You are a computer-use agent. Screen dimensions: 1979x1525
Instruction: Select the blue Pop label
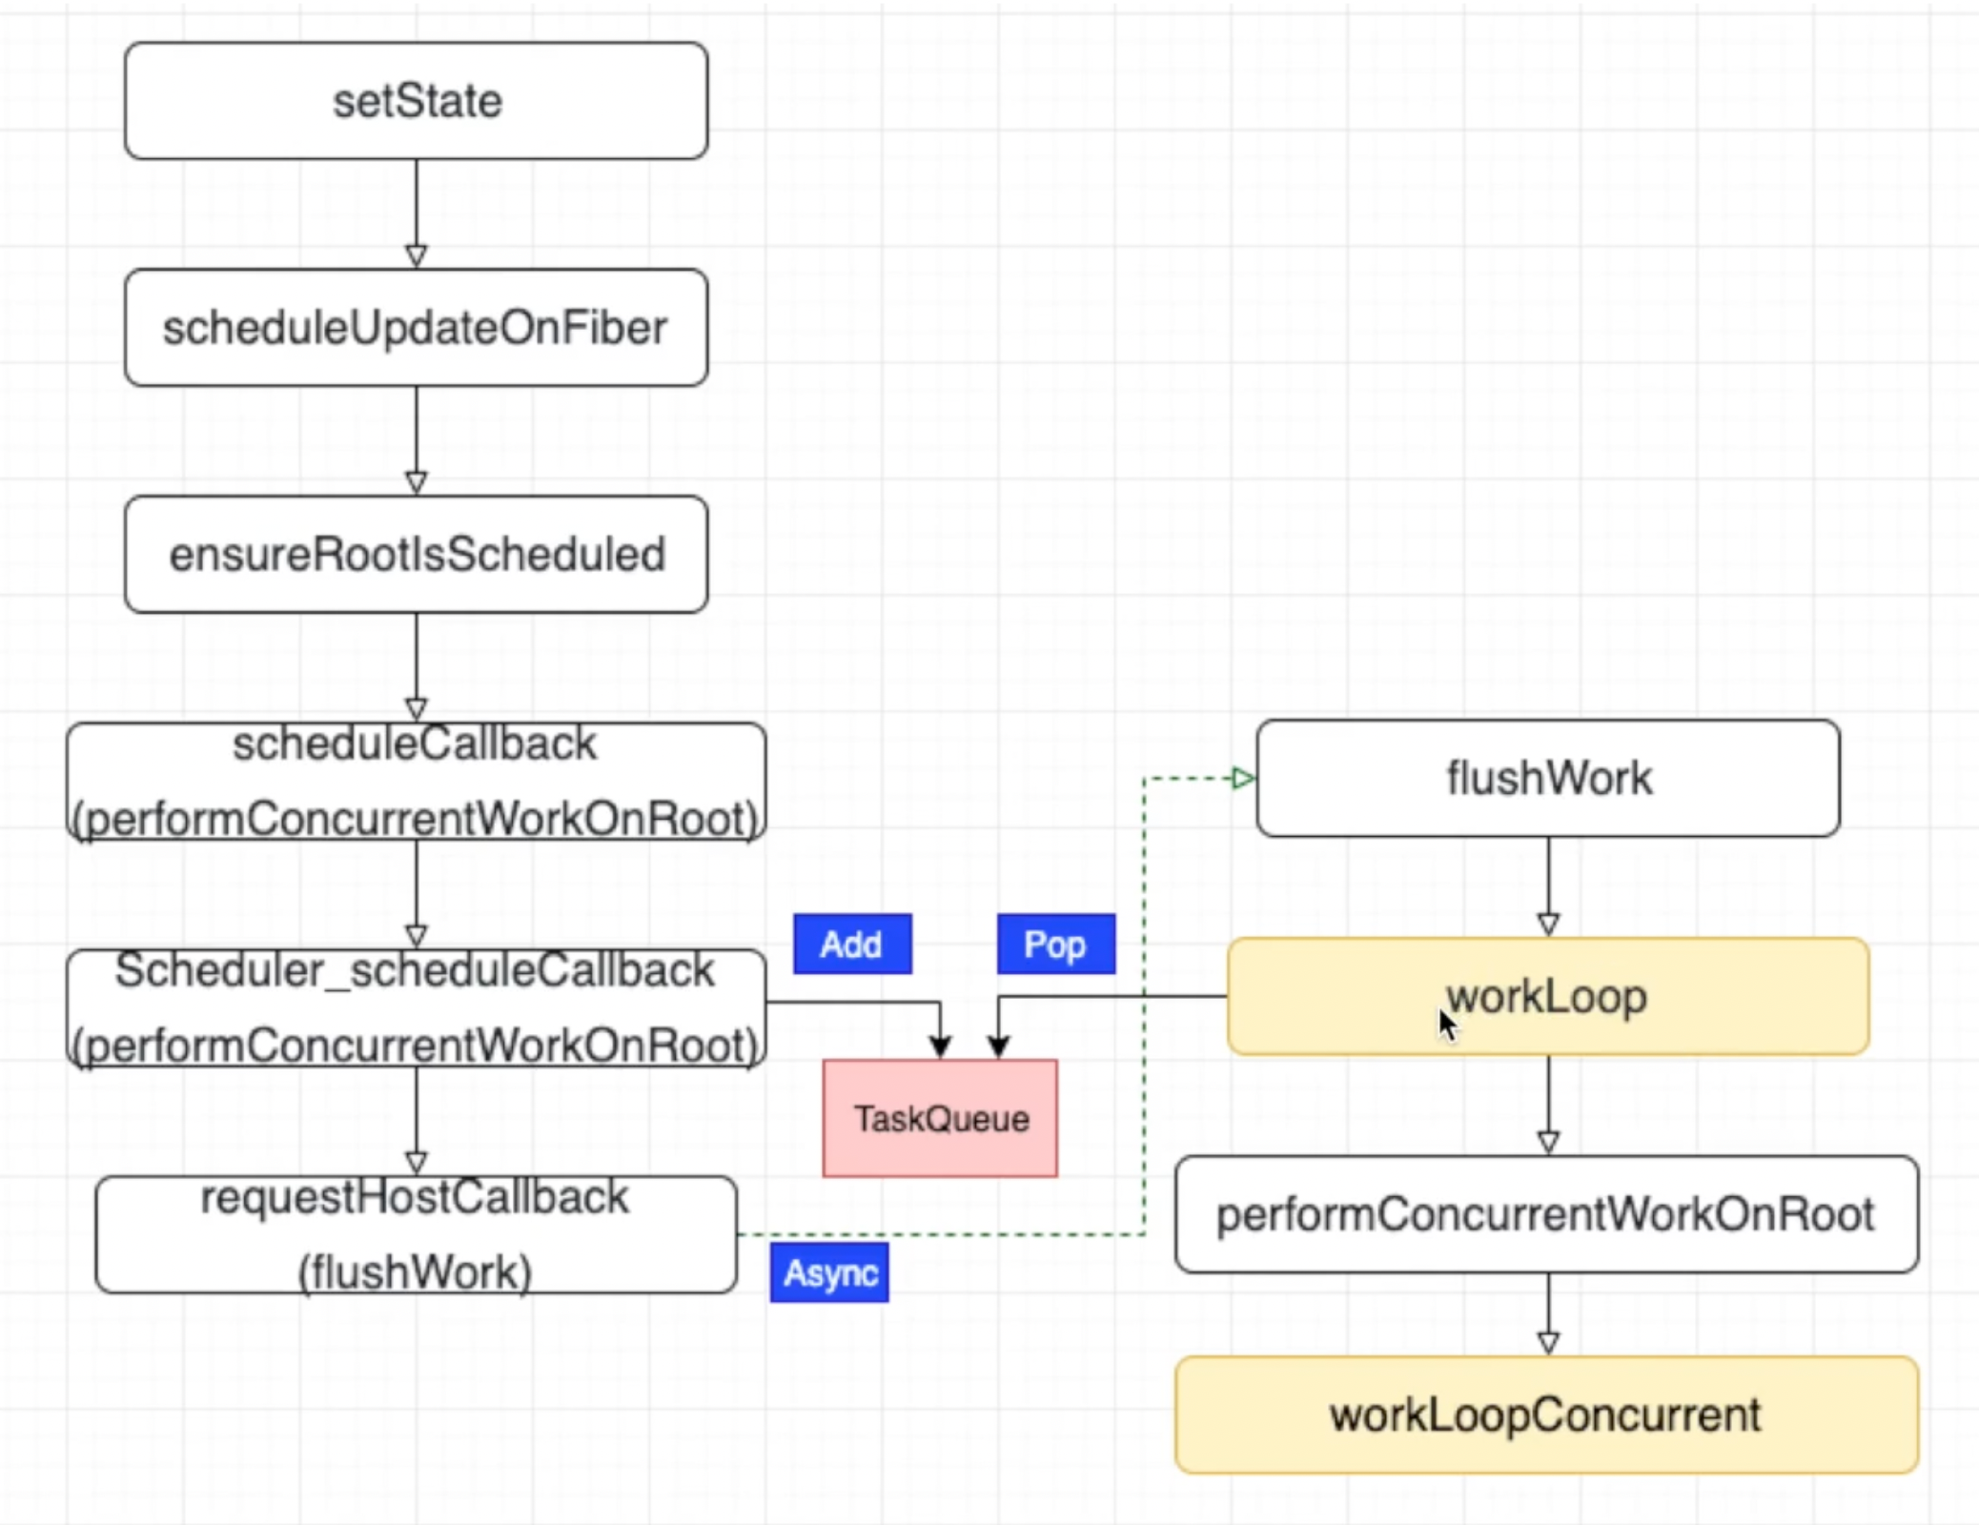click(x=1056, y=944)
